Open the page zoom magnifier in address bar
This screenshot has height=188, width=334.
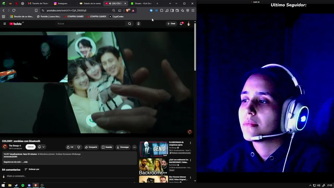[114, 10]
